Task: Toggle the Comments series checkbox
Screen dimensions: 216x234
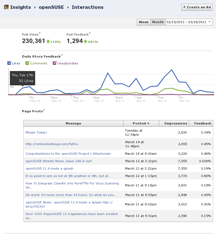Action: (27, 63)
